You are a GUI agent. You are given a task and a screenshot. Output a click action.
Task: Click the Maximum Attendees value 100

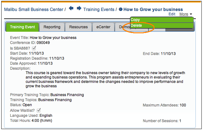click(183, 105)
